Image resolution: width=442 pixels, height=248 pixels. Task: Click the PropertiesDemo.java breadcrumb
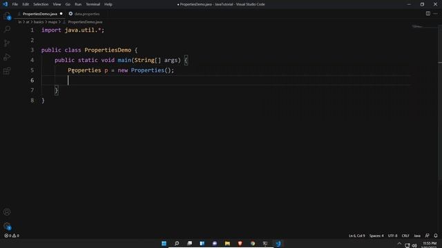85,22
